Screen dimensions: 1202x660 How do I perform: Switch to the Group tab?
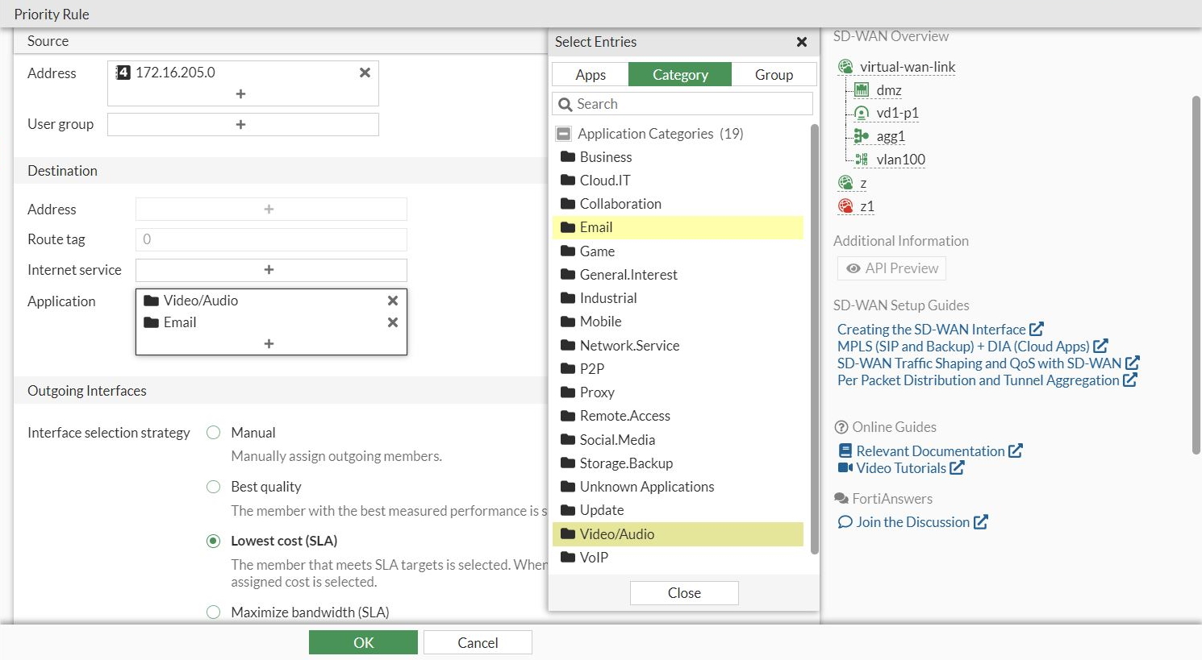[774, 75]
